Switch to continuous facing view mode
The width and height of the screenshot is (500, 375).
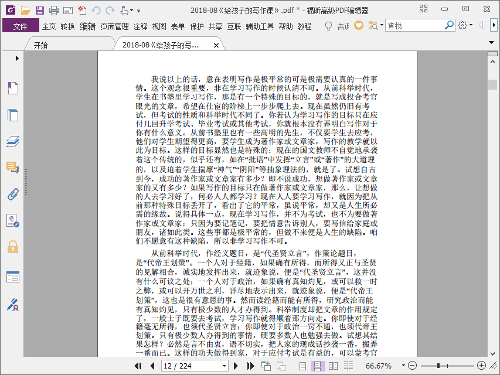pos(348,366)
